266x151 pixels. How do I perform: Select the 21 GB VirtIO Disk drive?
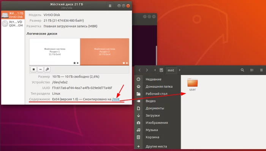(x=13, y=15)
